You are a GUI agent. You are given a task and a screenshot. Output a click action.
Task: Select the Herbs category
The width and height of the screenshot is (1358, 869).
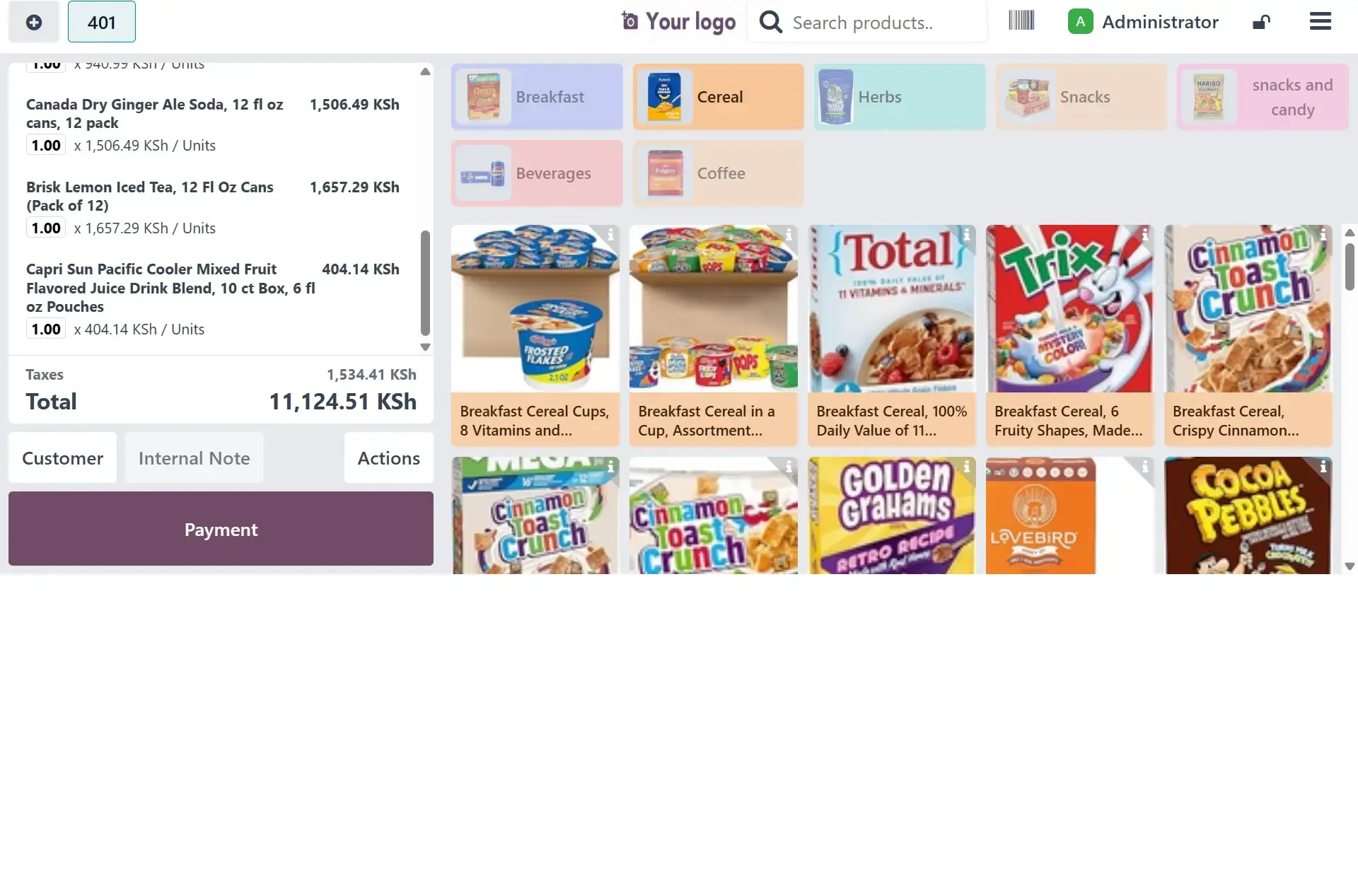pyautogui.click(x=900, y=97)
